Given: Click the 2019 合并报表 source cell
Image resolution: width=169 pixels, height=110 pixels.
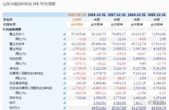Looking at the screenshot, I should [77, 25].
